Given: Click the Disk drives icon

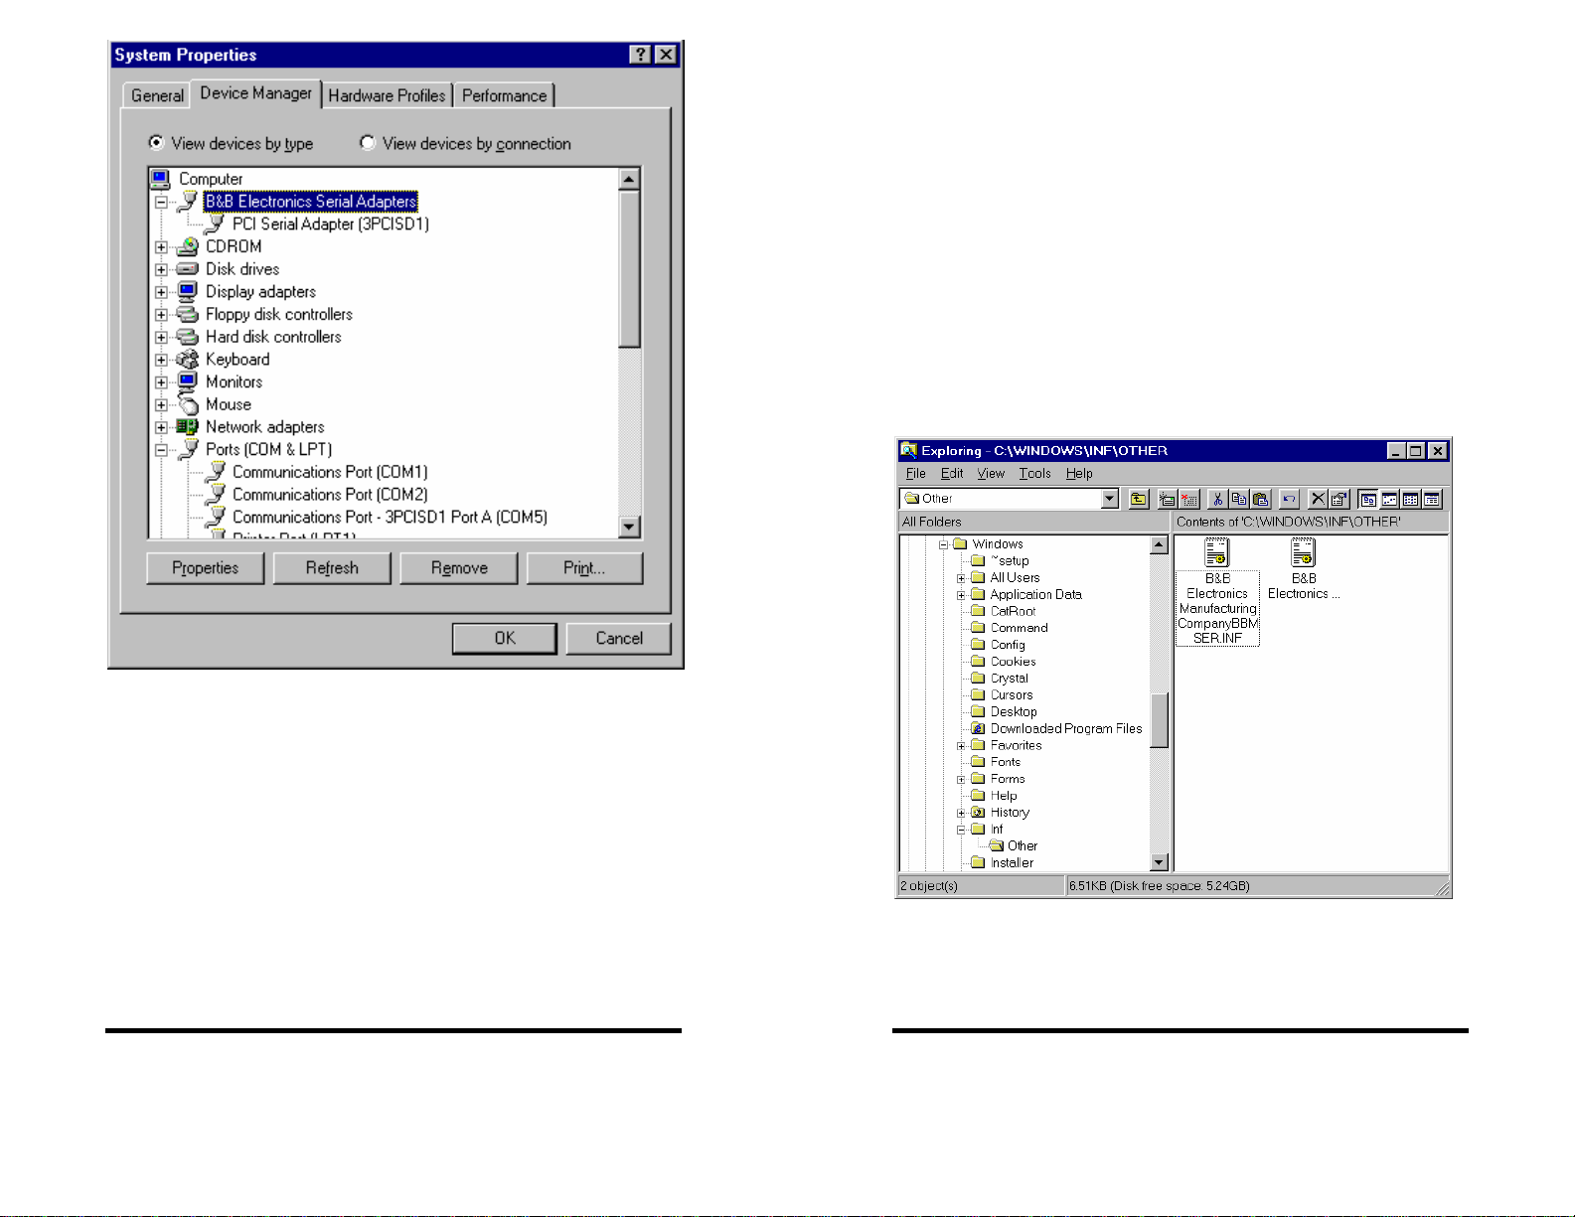Looking at the screenshot, I should pyautogui.click(x=187, y=269).
